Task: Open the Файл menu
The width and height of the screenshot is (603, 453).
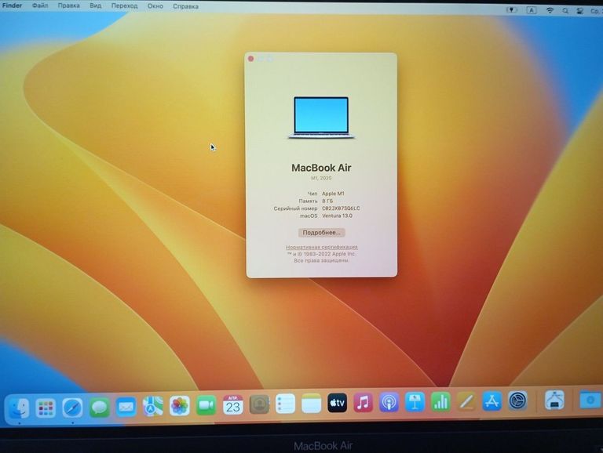Action: point(40,5)
